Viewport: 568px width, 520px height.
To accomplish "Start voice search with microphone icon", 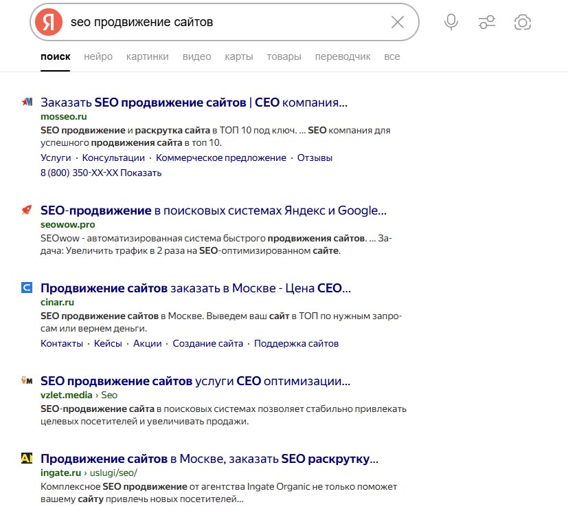I will point(451,22).
